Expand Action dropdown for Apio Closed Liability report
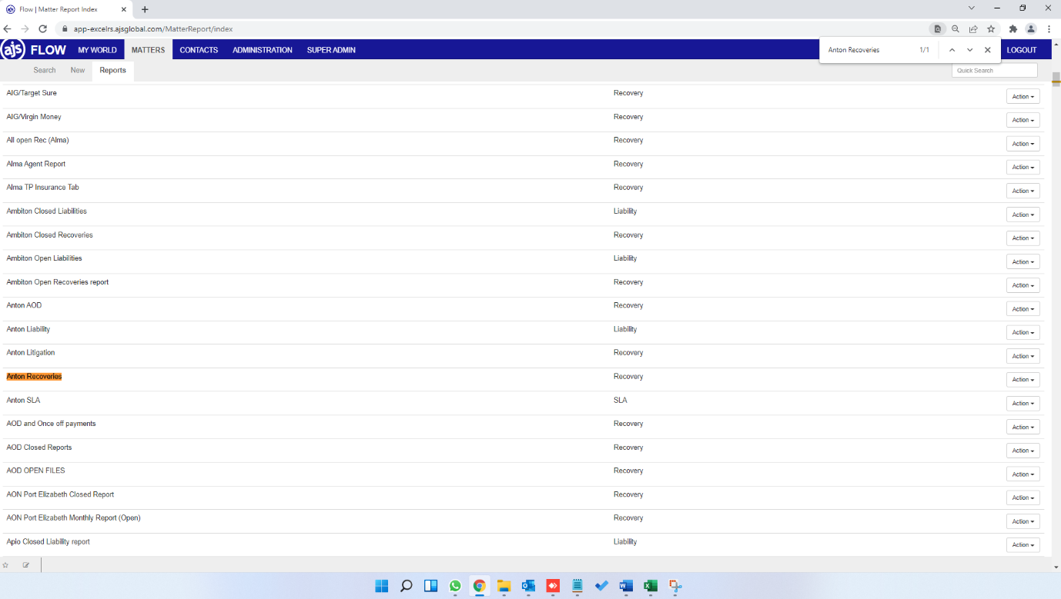1061x599 pixels. (1023, 544)
